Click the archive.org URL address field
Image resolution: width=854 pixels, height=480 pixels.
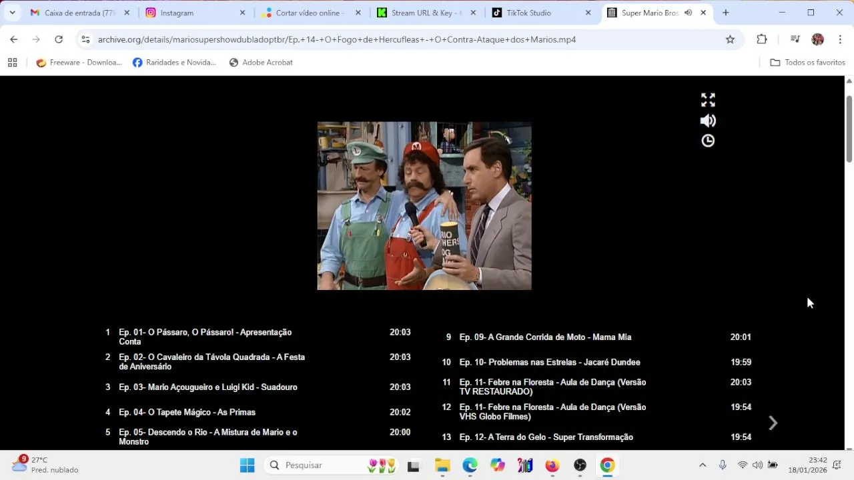click(x=407, y=39)
